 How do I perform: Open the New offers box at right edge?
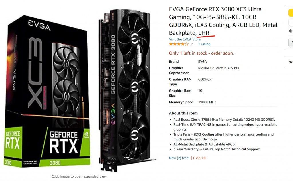288,62
